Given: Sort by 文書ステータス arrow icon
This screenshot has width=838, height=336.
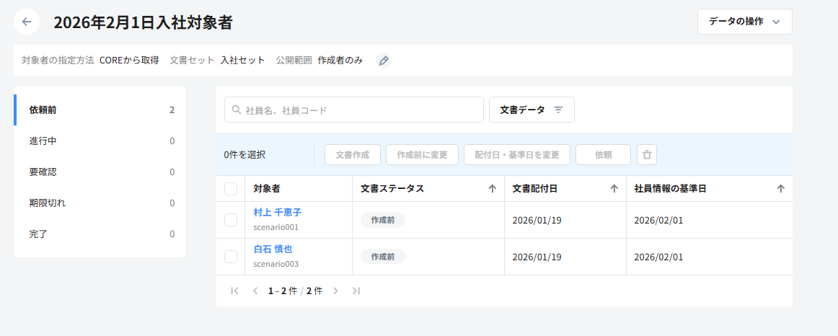Looking at the screenshot, I should (493, 189).
